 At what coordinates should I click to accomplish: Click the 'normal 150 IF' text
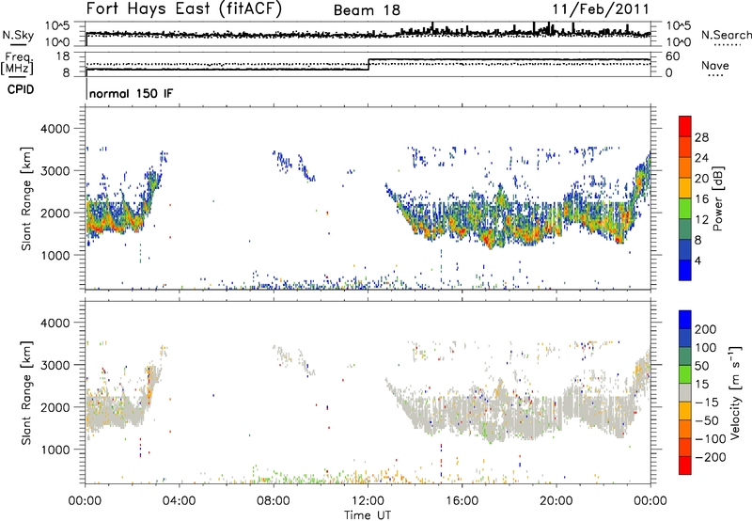click(131, 93)
